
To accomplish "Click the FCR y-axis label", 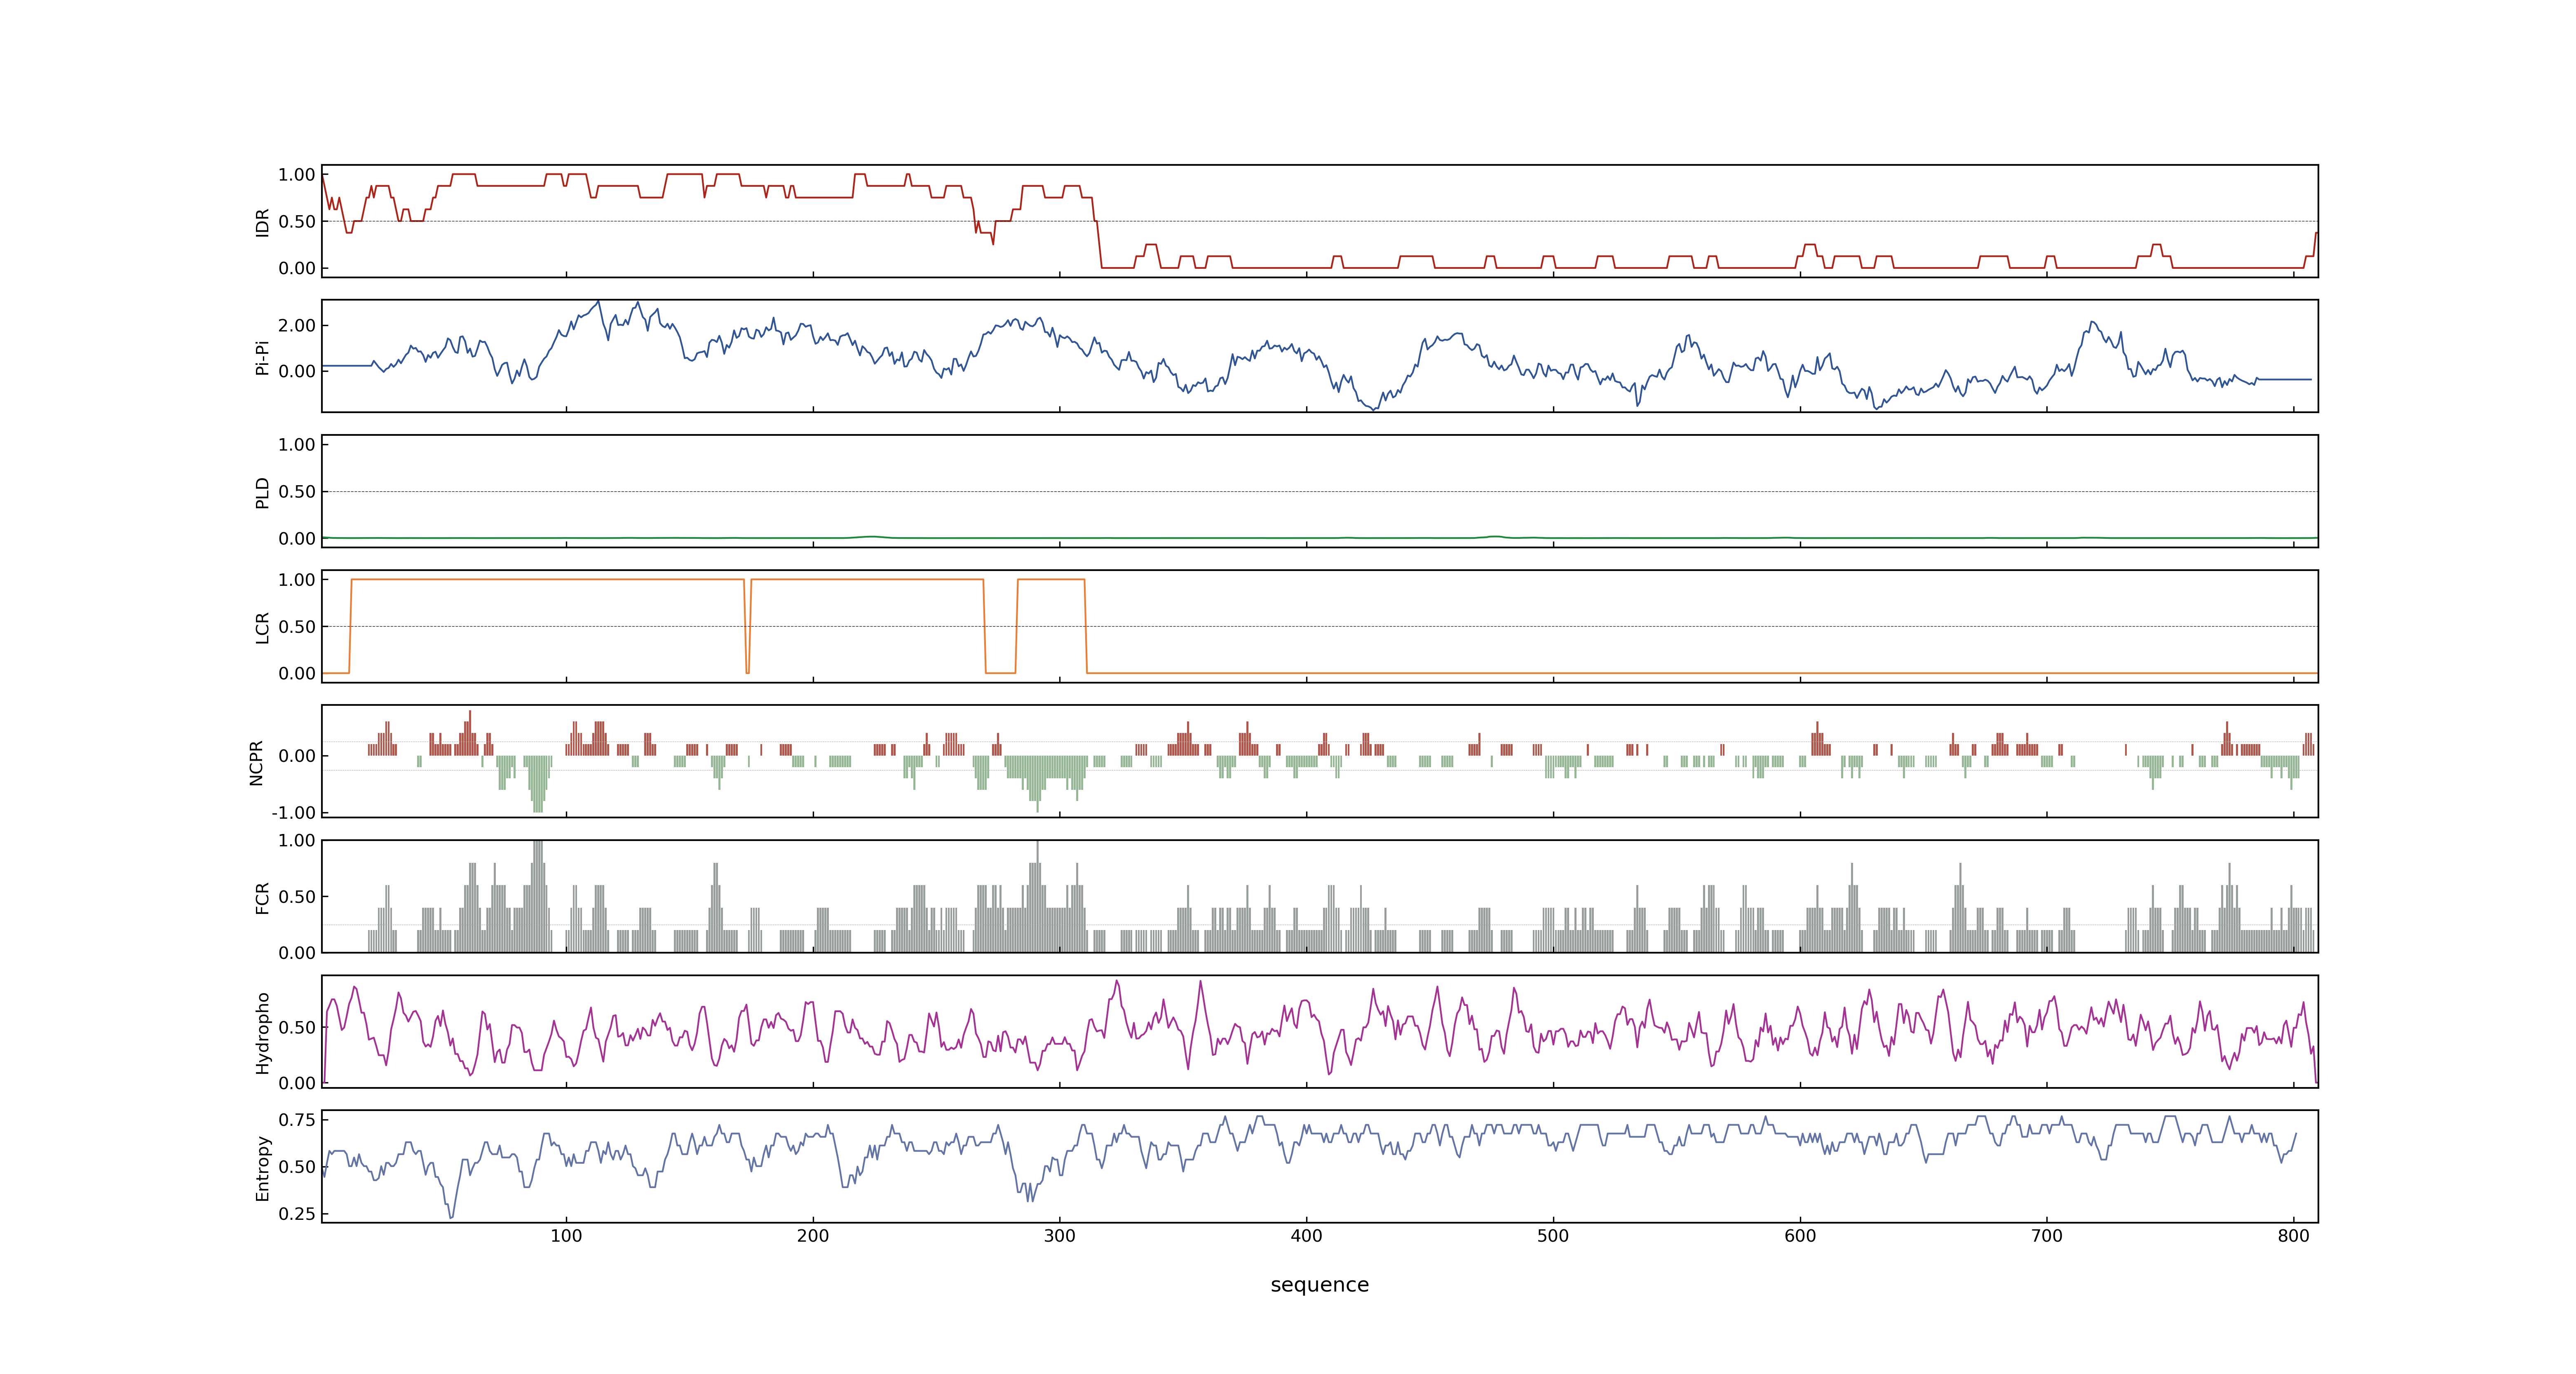I will coord(263,897).
